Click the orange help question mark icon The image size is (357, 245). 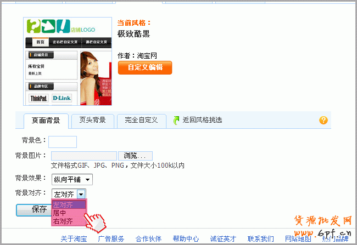tap(323, 120)
